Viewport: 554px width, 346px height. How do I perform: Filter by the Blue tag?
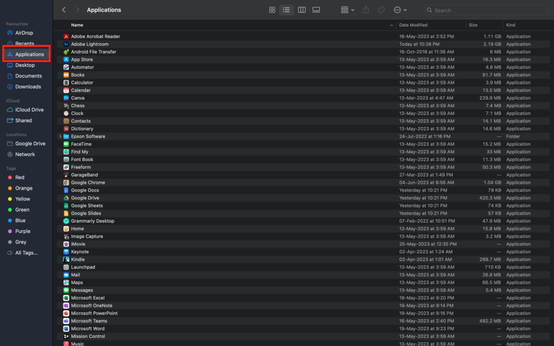[x=17, y=221]
